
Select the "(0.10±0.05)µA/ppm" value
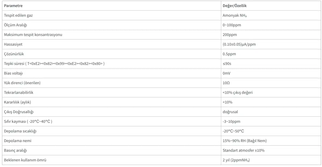click(x=239, y=44)
